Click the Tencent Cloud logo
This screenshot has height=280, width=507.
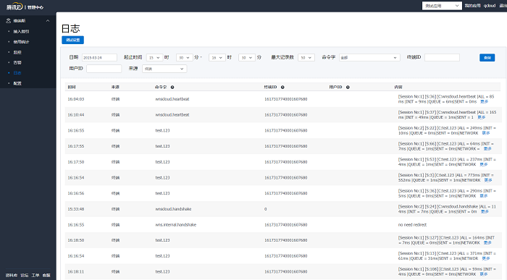coord(14,7)
